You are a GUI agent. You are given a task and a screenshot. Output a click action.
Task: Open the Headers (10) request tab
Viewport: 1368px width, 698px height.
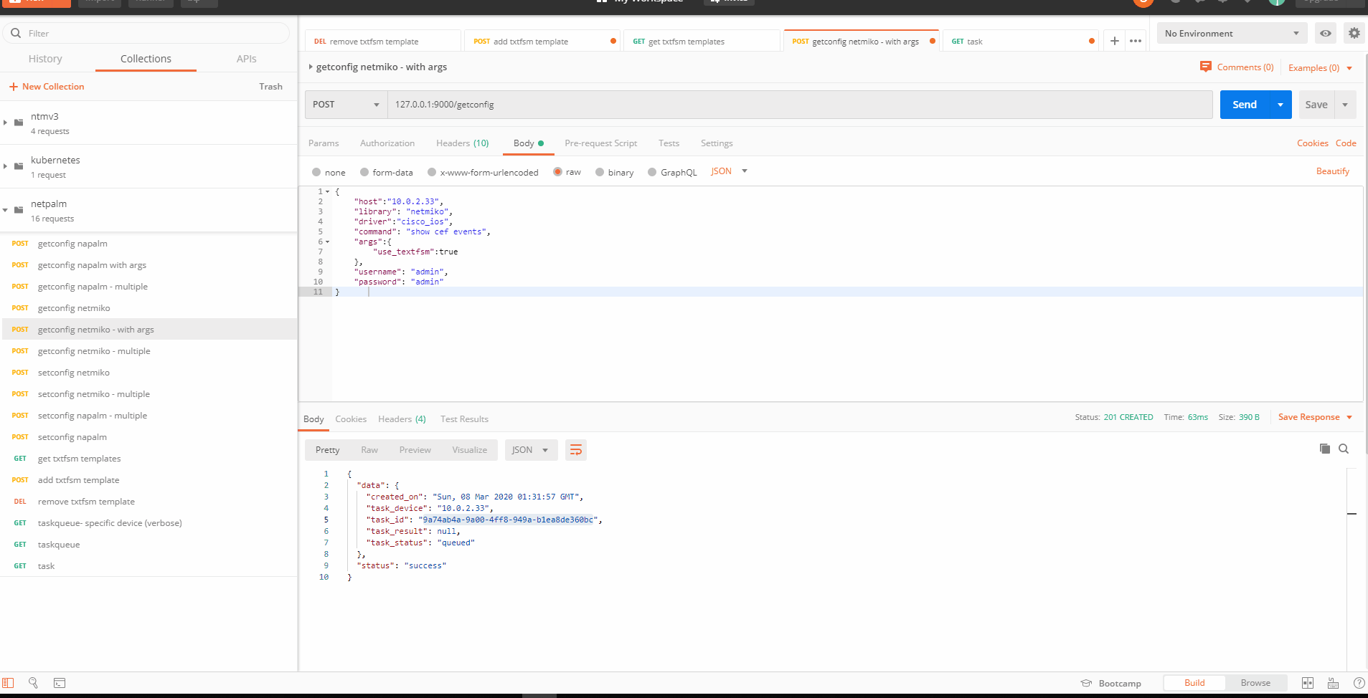[462, 143]
